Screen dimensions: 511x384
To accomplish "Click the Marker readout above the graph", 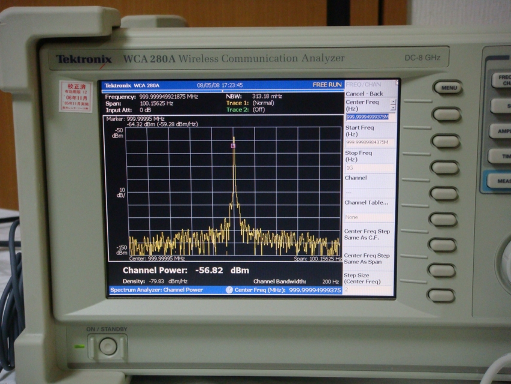I will [152, 121].
